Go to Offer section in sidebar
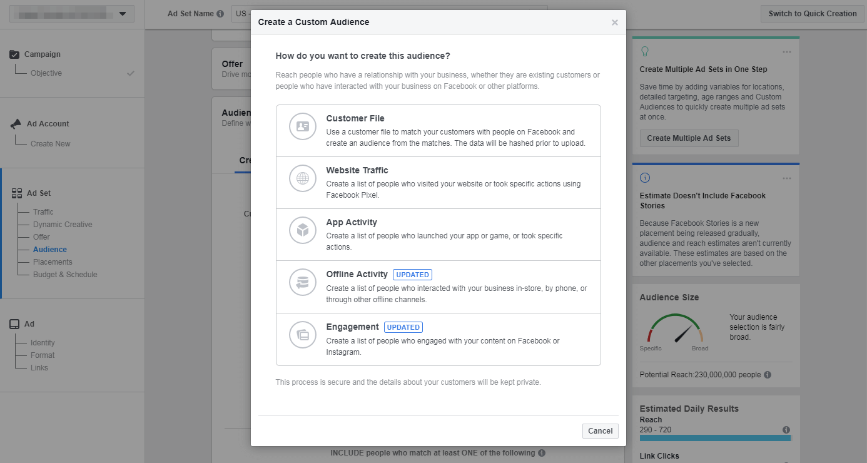Screen dimensions: 867x463 pos(41,237)
